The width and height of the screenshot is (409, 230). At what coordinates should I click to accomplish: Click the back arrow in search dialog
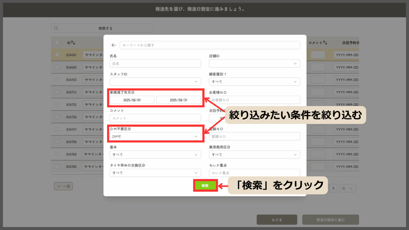click(x=114, y=45)
